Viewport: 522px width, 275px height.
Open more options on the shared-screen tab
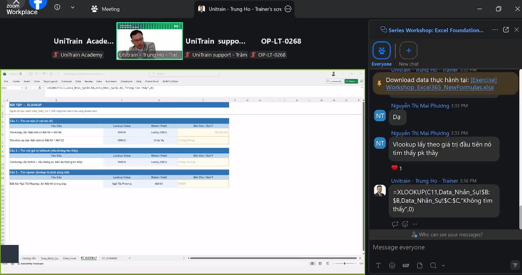pos(288,9)
